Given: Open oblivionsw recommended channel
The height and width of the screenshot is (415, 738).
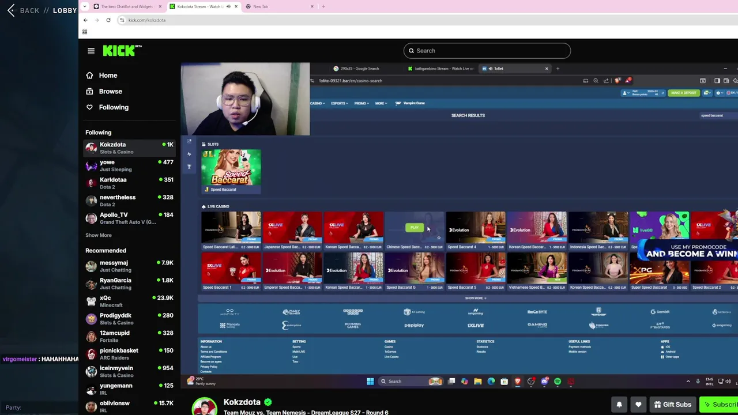Looking at the screenshot, I should point(129,407).
